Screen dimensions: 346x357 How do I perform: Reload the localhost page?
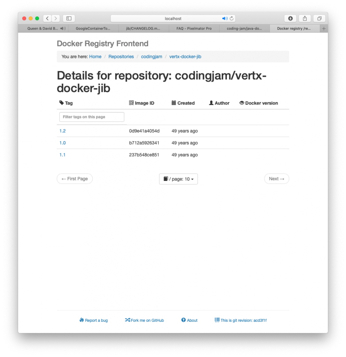232,18
